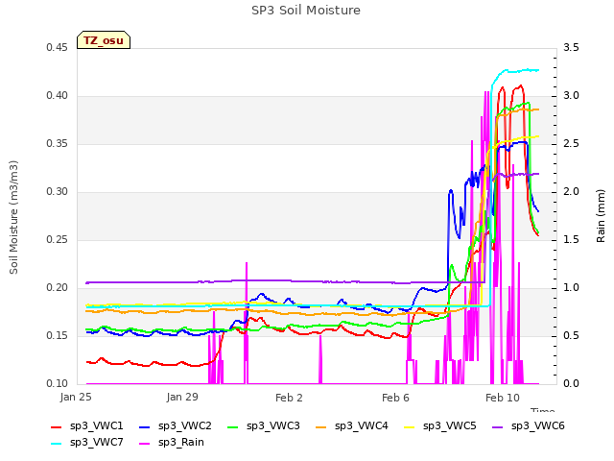Click the 0.20 left axis value
This screenshot has height=461, width=614.
click(x=58, y=288)
